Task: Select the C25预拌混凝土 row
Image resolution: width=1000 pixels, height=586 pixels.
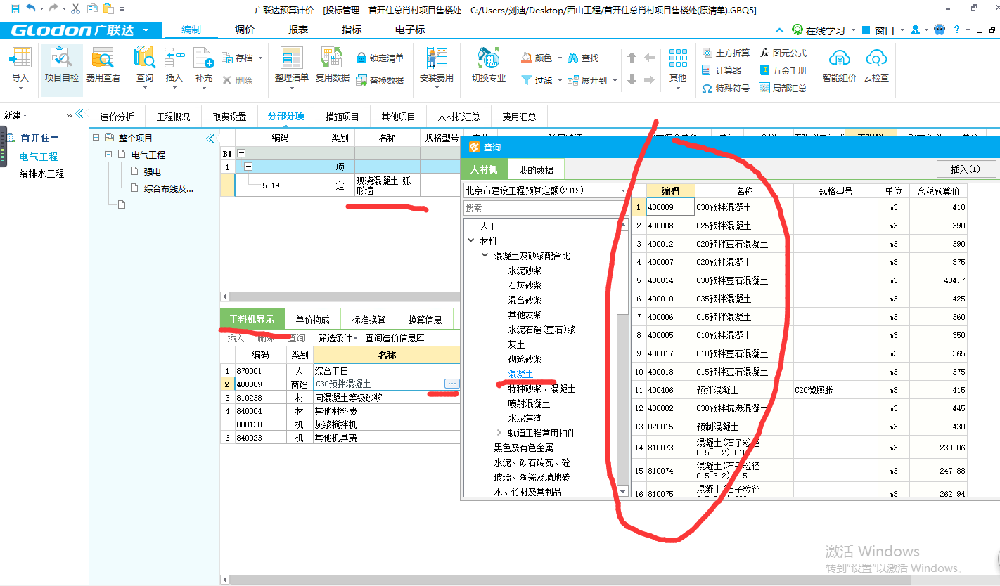Action: pyautogui.click(x=799, y=226)
